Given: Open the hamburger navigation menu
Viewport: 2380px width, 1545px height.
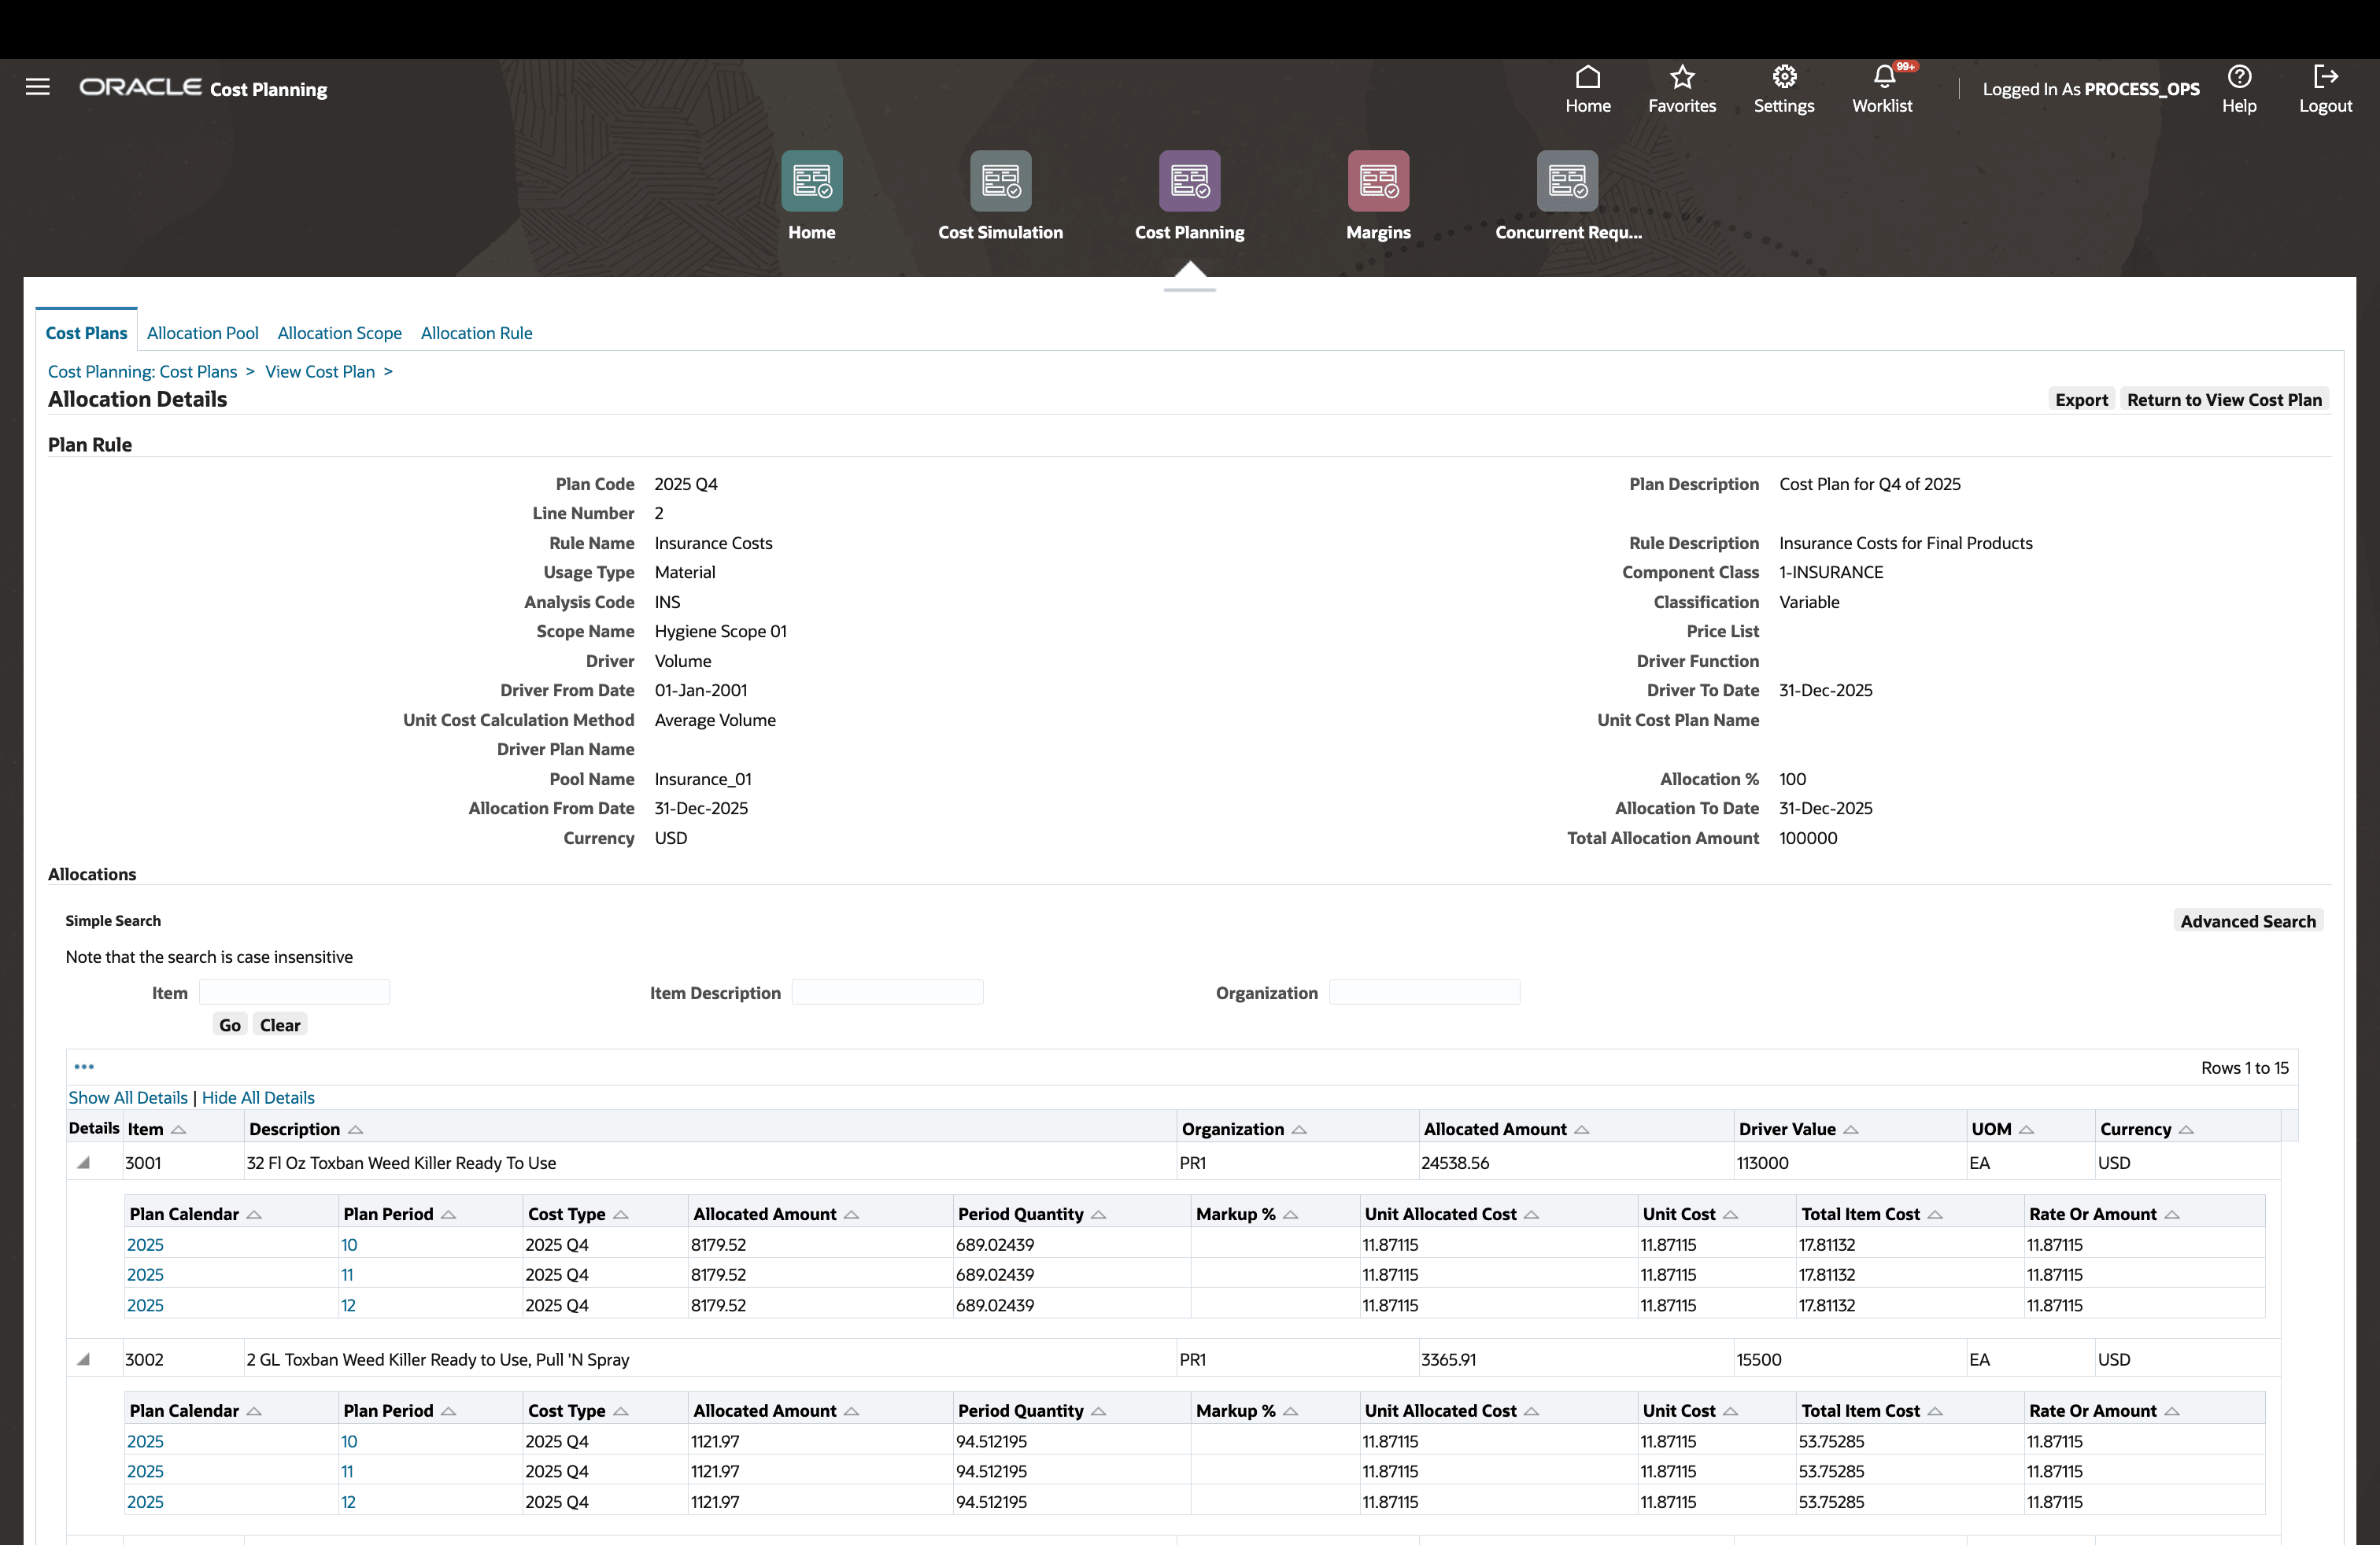Looking at the screenshot, I should tap(38, 87).
